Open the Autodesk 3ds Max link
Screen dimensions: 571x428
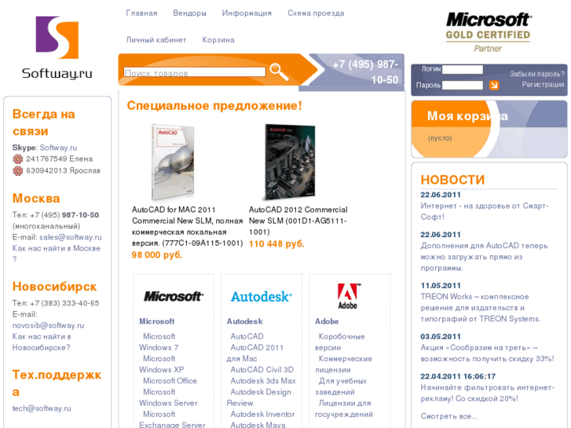pyautogui.click(x=263, y=381)
